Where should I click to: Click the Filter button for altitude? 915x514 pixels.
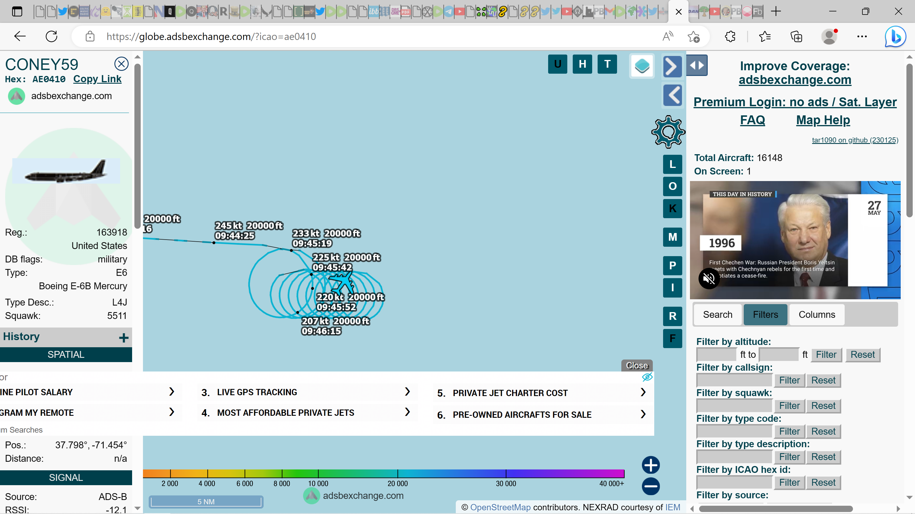(x=826, y=354)
